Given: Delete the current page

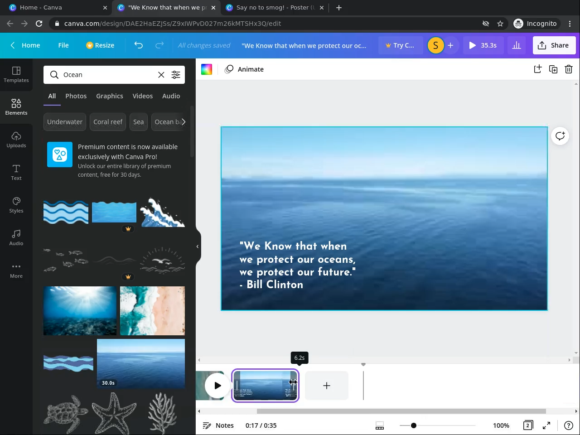Looking at the screenshot, I should [x=569, y=69].
